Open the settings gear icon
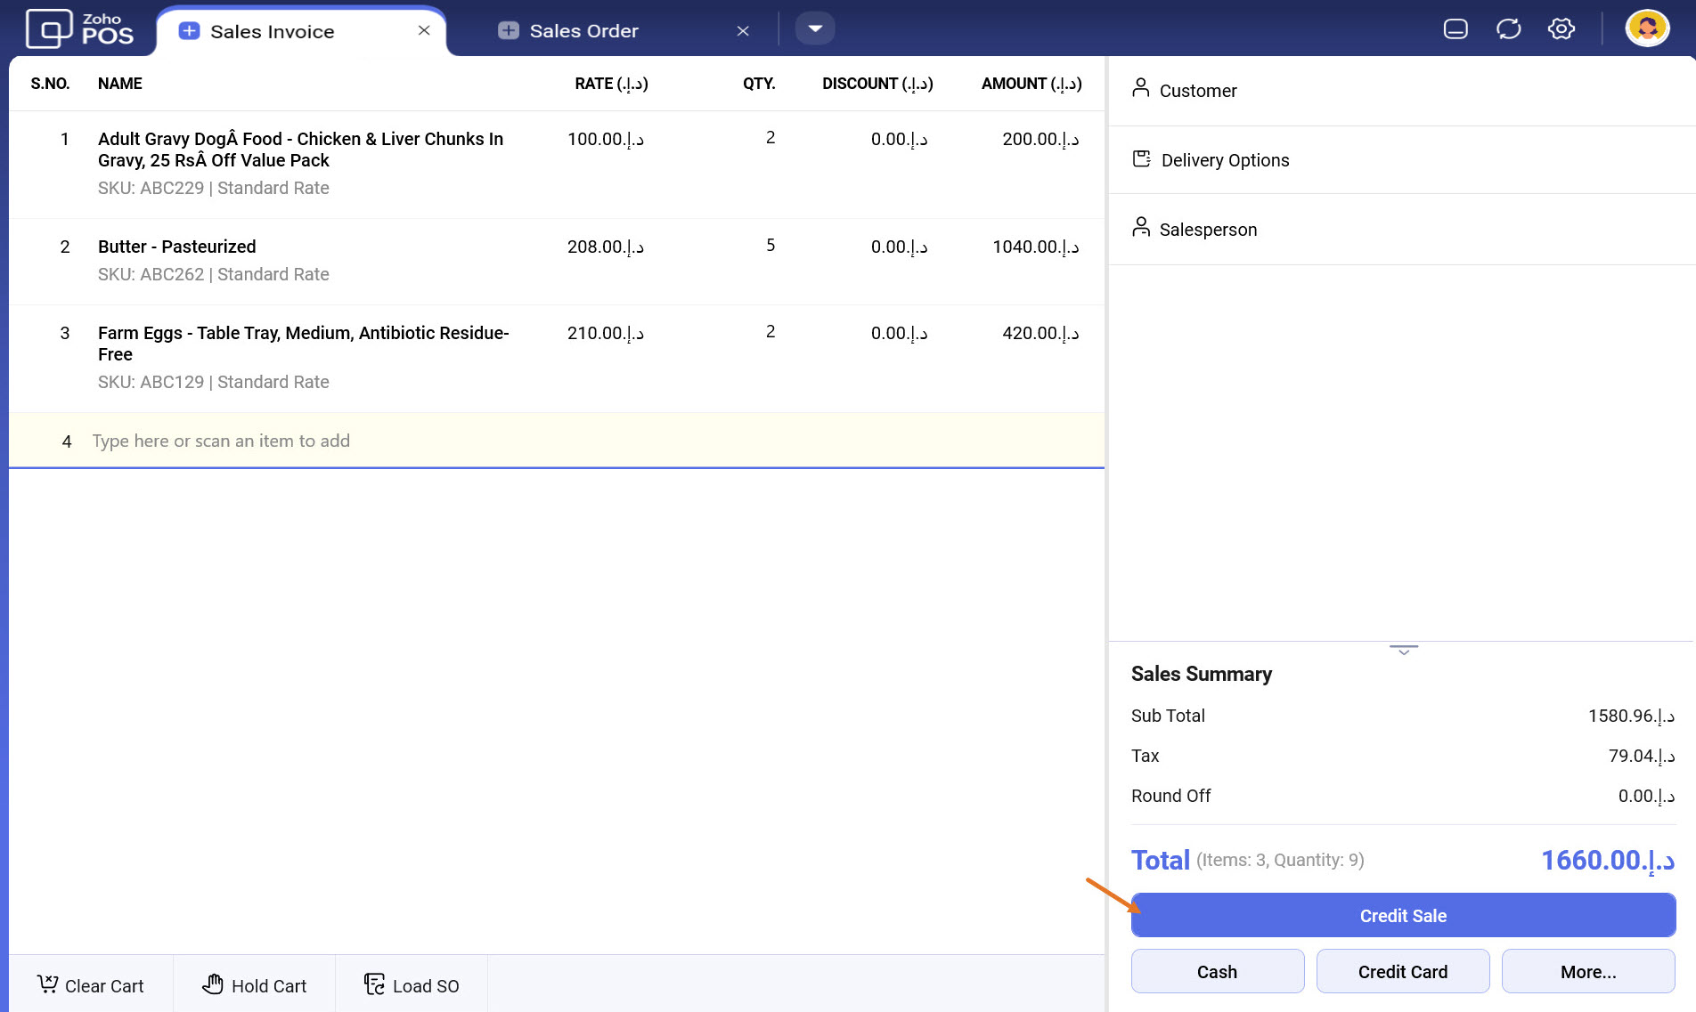The width and height of the screenshot is (1696, 1012). pyautogui.click(x=1561, y=29)
